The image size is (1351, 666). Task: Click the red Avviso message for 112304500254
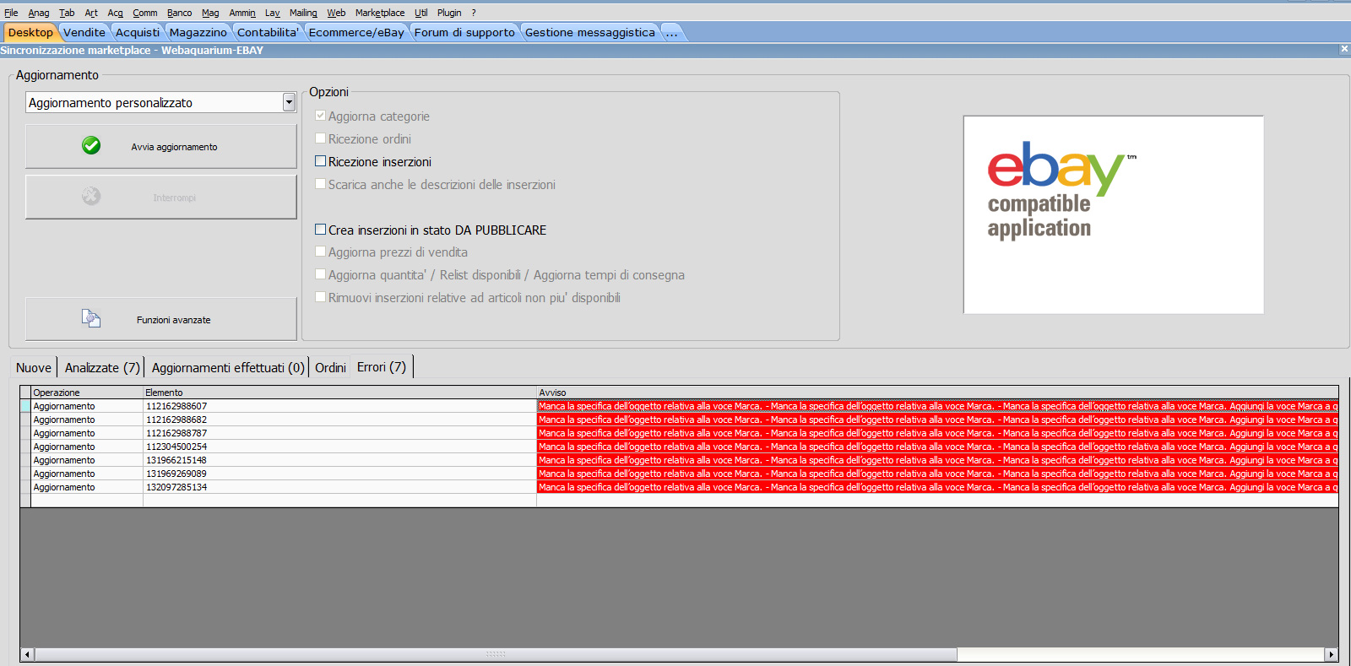pyautogui.click(x=937, y=447)
